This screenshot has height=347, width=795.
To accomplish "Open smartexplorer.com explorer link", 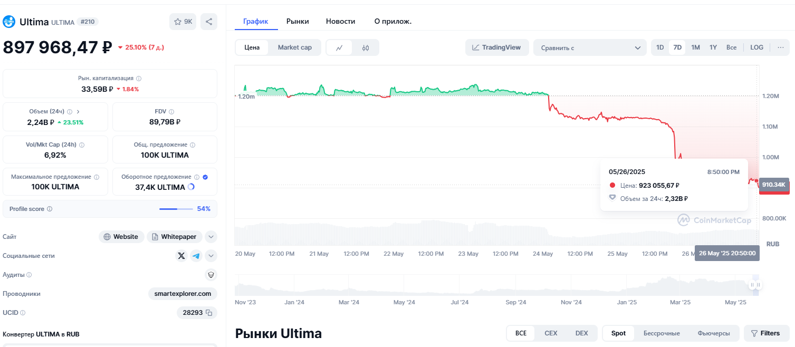I will pyautogui.click(x=183, y=294).
